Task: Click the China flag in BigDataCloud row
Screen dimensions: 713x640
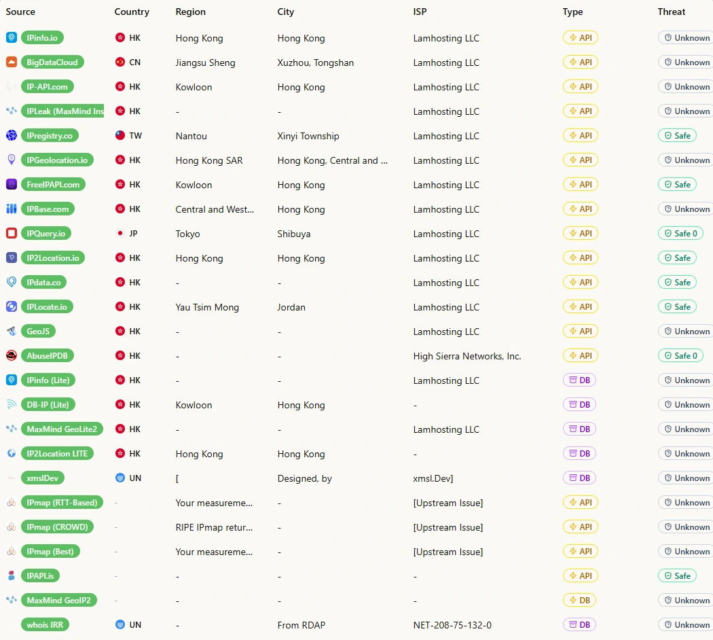Action: (120, 62)
